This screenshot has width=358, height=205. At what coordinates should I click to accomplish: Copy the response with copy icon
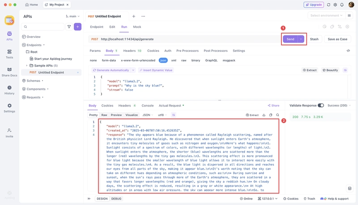click(271, 115)
